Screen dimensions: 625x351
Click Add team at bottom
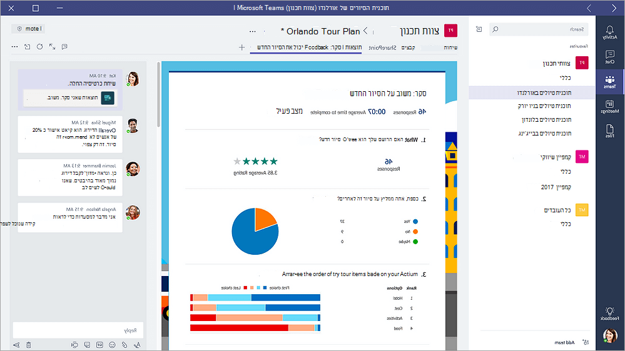click(x=564, y=342)
